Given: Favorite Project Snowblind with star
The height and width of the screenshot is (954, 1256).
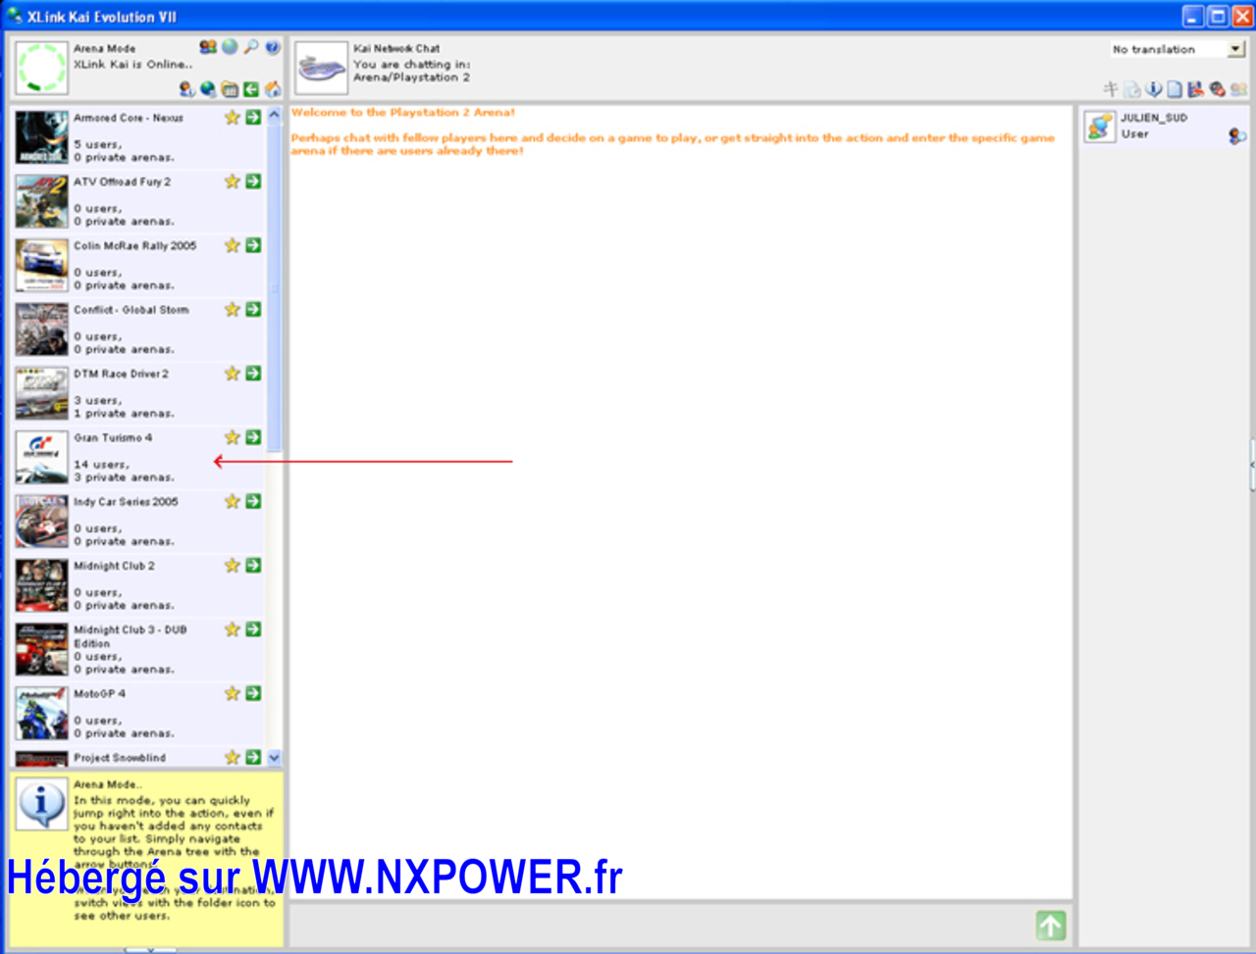Looking at the screenshot, I should pos(233,757).
